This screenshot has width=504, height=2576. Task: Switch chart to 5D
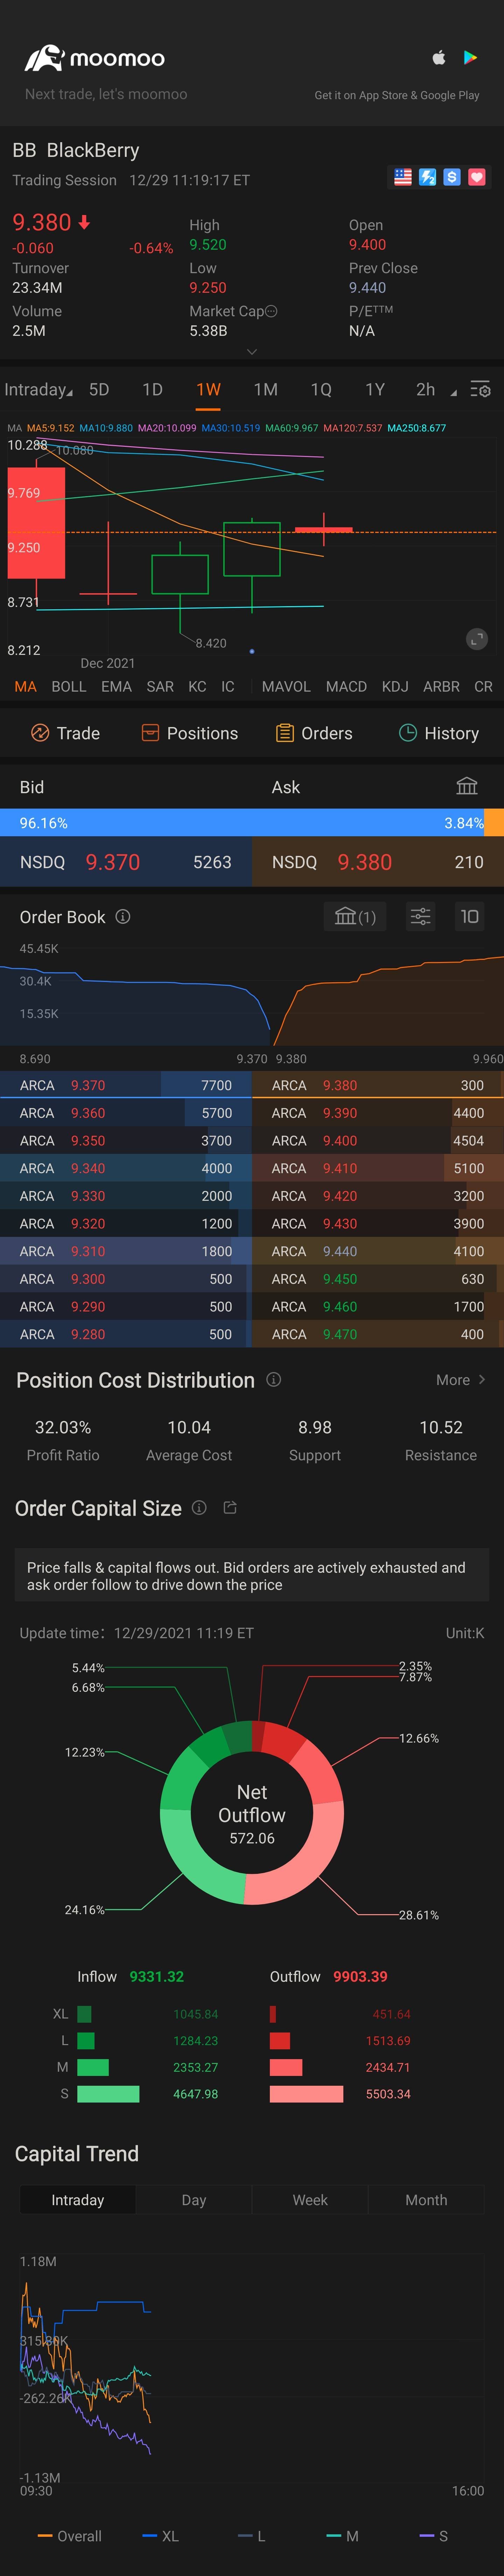(99, 390)
